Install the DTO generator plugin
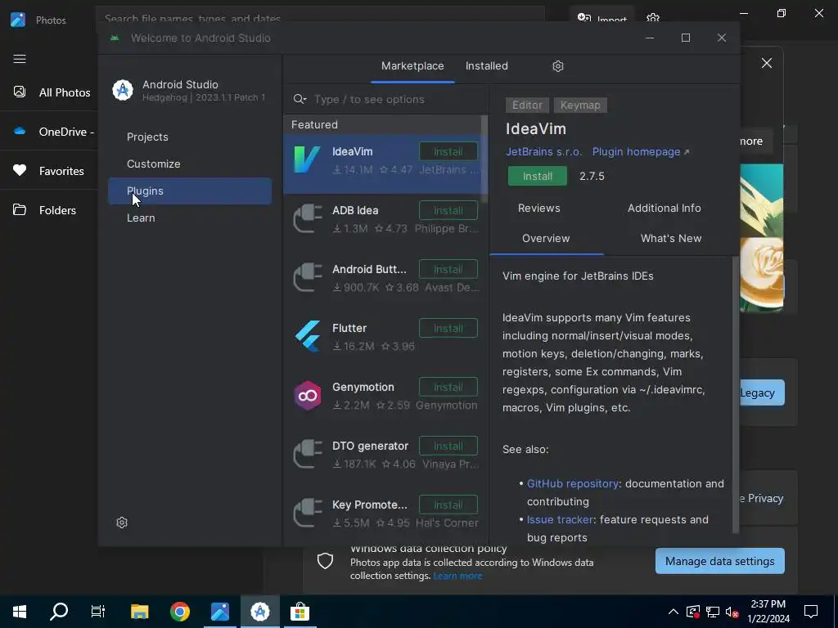The width and height of the screenshot is (838, 628). (x=448, y=446)
